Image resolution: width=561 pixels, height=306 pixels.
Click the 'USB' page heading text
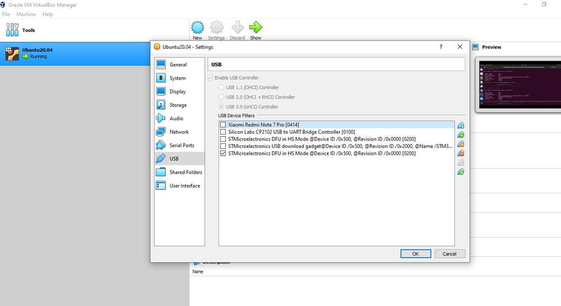pos(216,64)
